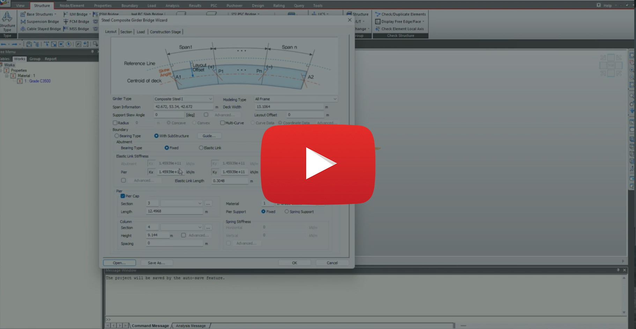Select Spring Support for Pier Support
636x329 pixels.
pyautogui.click(x=287, y=212)
